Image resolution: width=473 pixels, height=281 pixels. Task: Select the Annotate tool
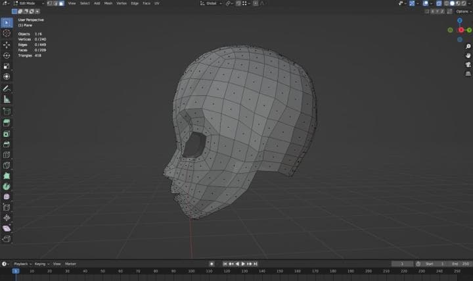tap(7, 89)
